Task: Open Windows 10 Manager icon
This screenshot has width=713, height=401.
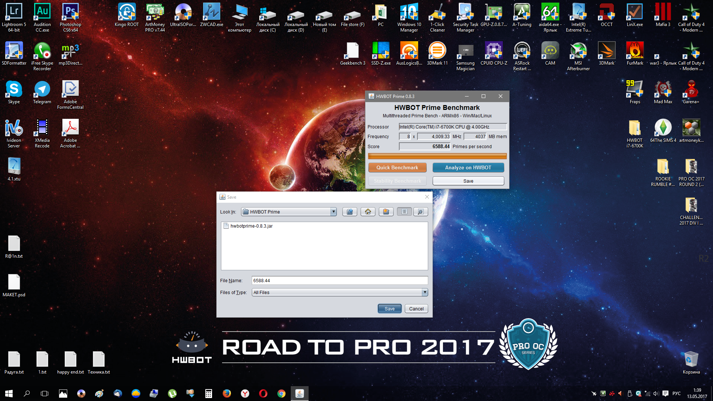Action: (x=409, y=17)
